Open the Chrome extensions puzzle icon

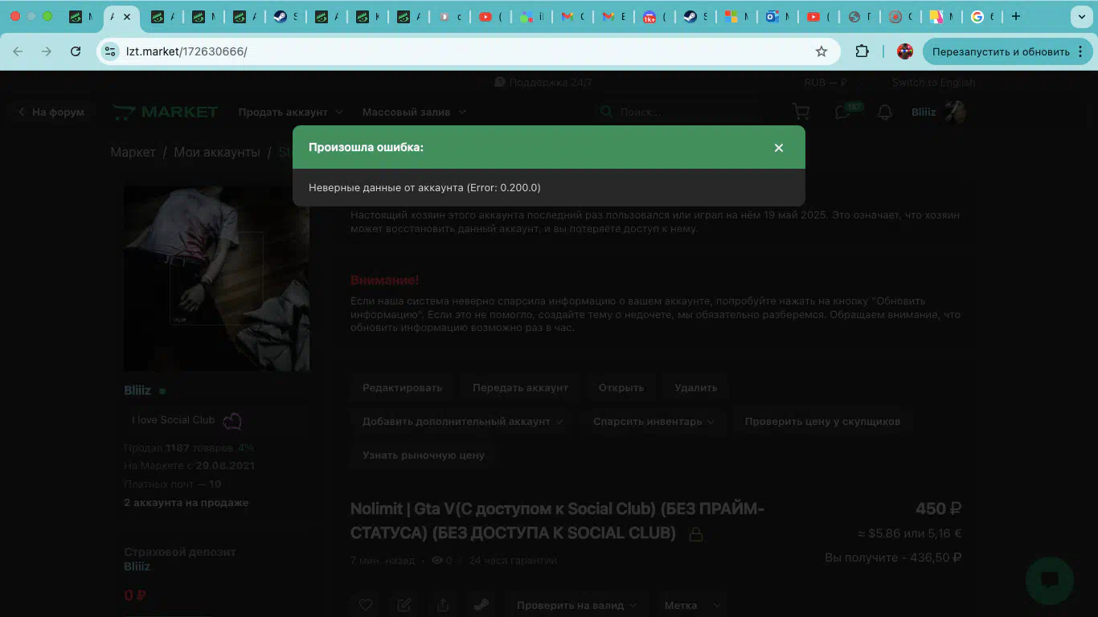pos(862,51)
